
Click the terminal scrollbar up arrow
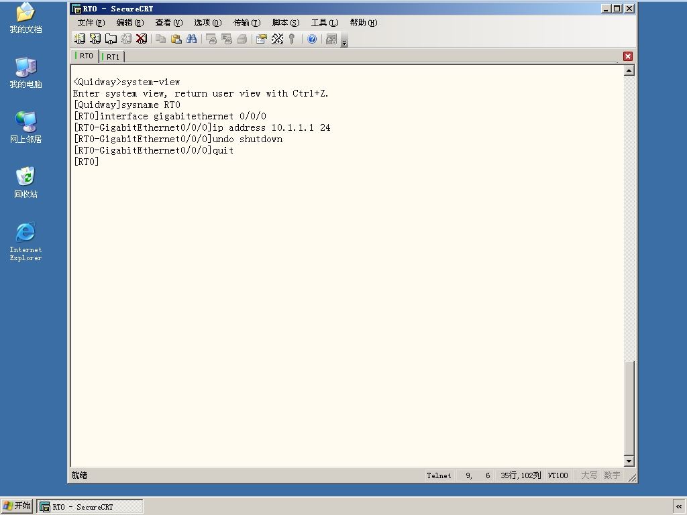point(629,70)
